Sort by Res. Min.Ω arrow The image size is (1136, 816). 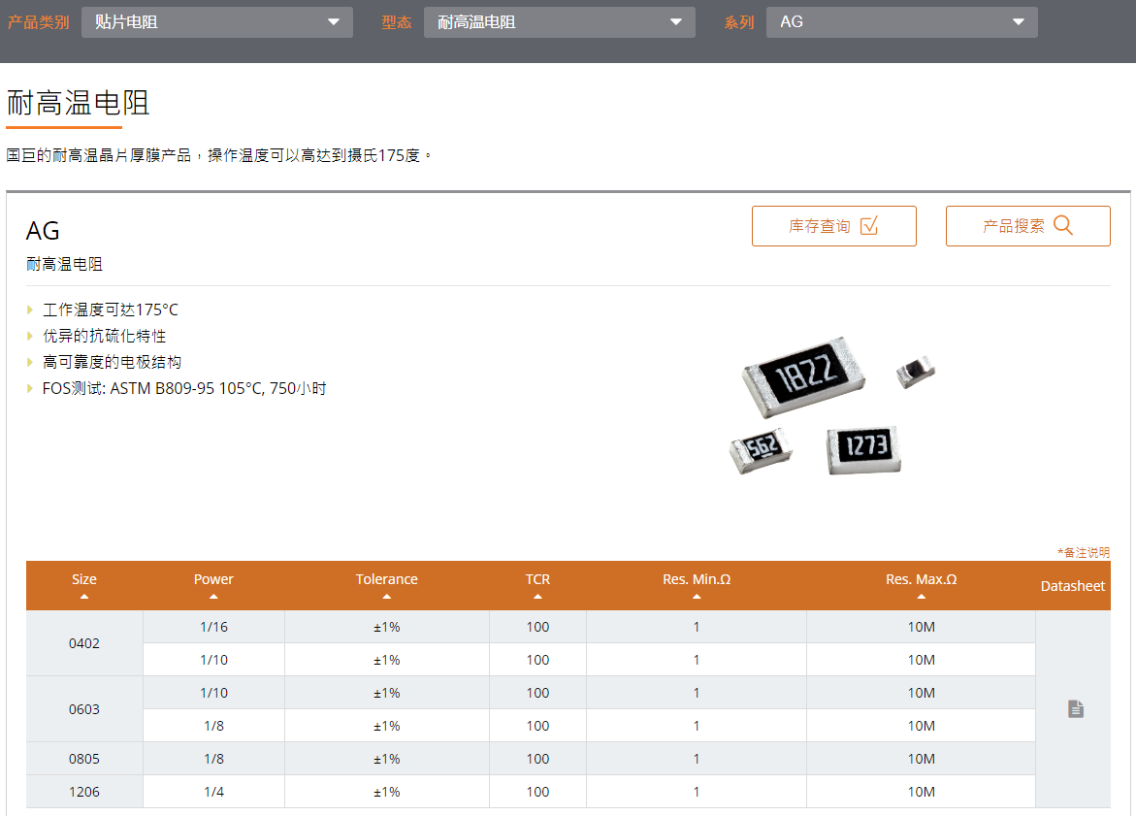pos(697,597)
